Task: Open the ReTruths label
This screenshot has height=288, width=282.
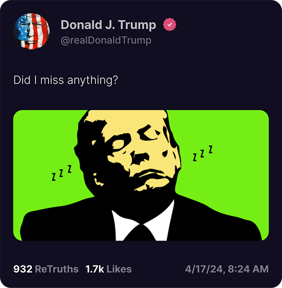Action: pyautogui.click(x=57, y=269)
